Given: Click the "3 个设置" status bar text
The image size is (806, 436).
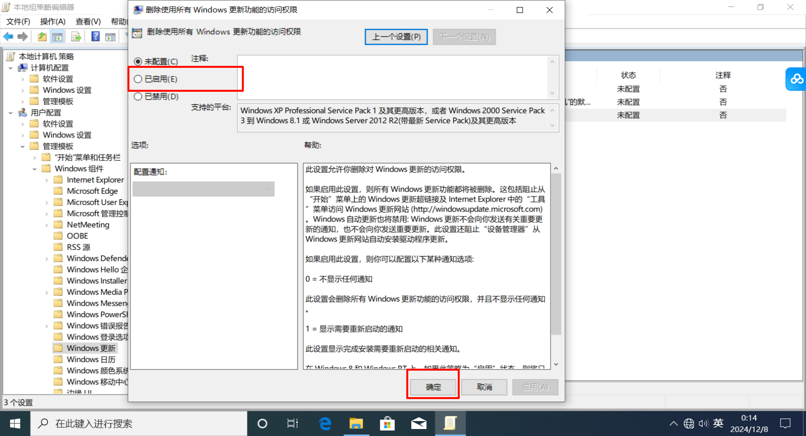Looking at the screenshot, I should (18, 403).
